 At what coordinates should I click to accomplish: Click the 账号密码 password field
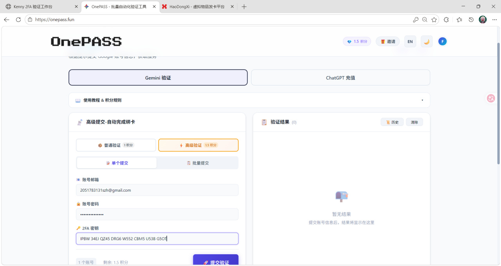click(157, 214)
